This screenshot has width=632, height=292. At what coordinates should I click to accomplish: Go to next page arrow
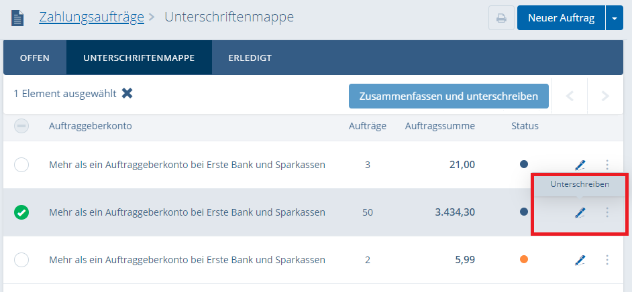[x=605, y=96]
